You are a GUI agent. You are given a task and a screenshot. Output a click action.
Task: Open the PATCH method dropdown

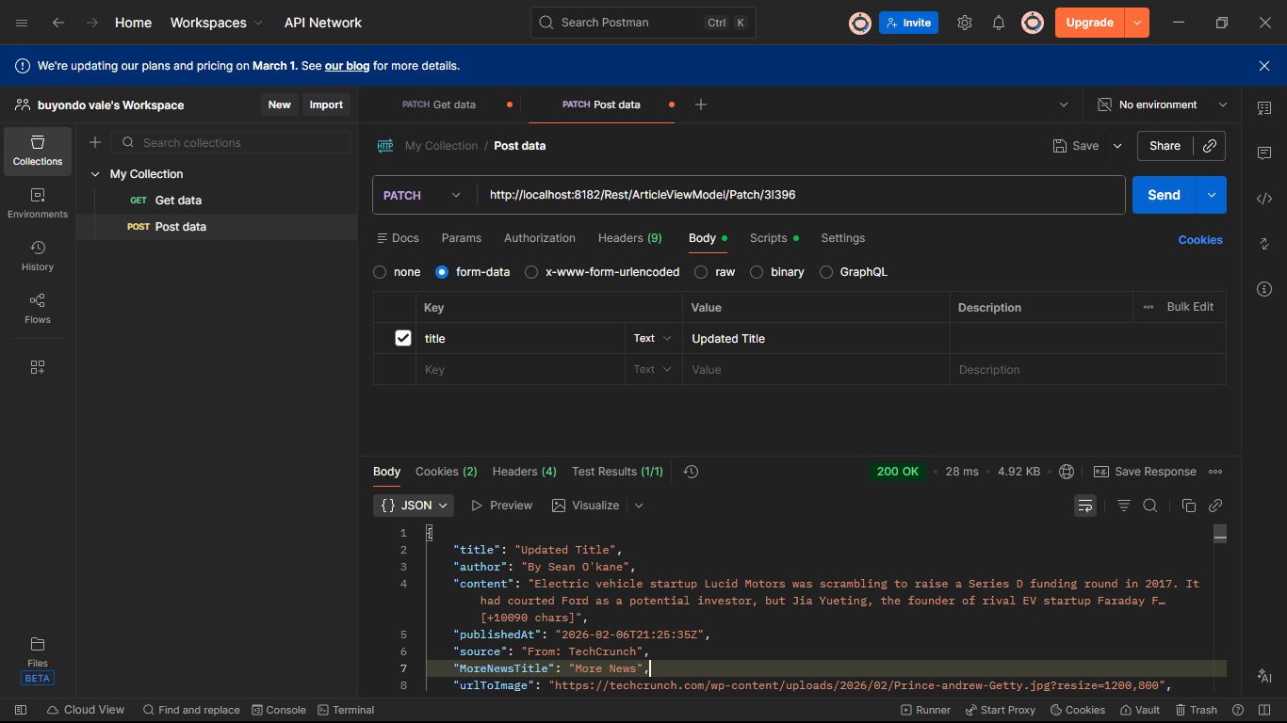tap(423, 195)
